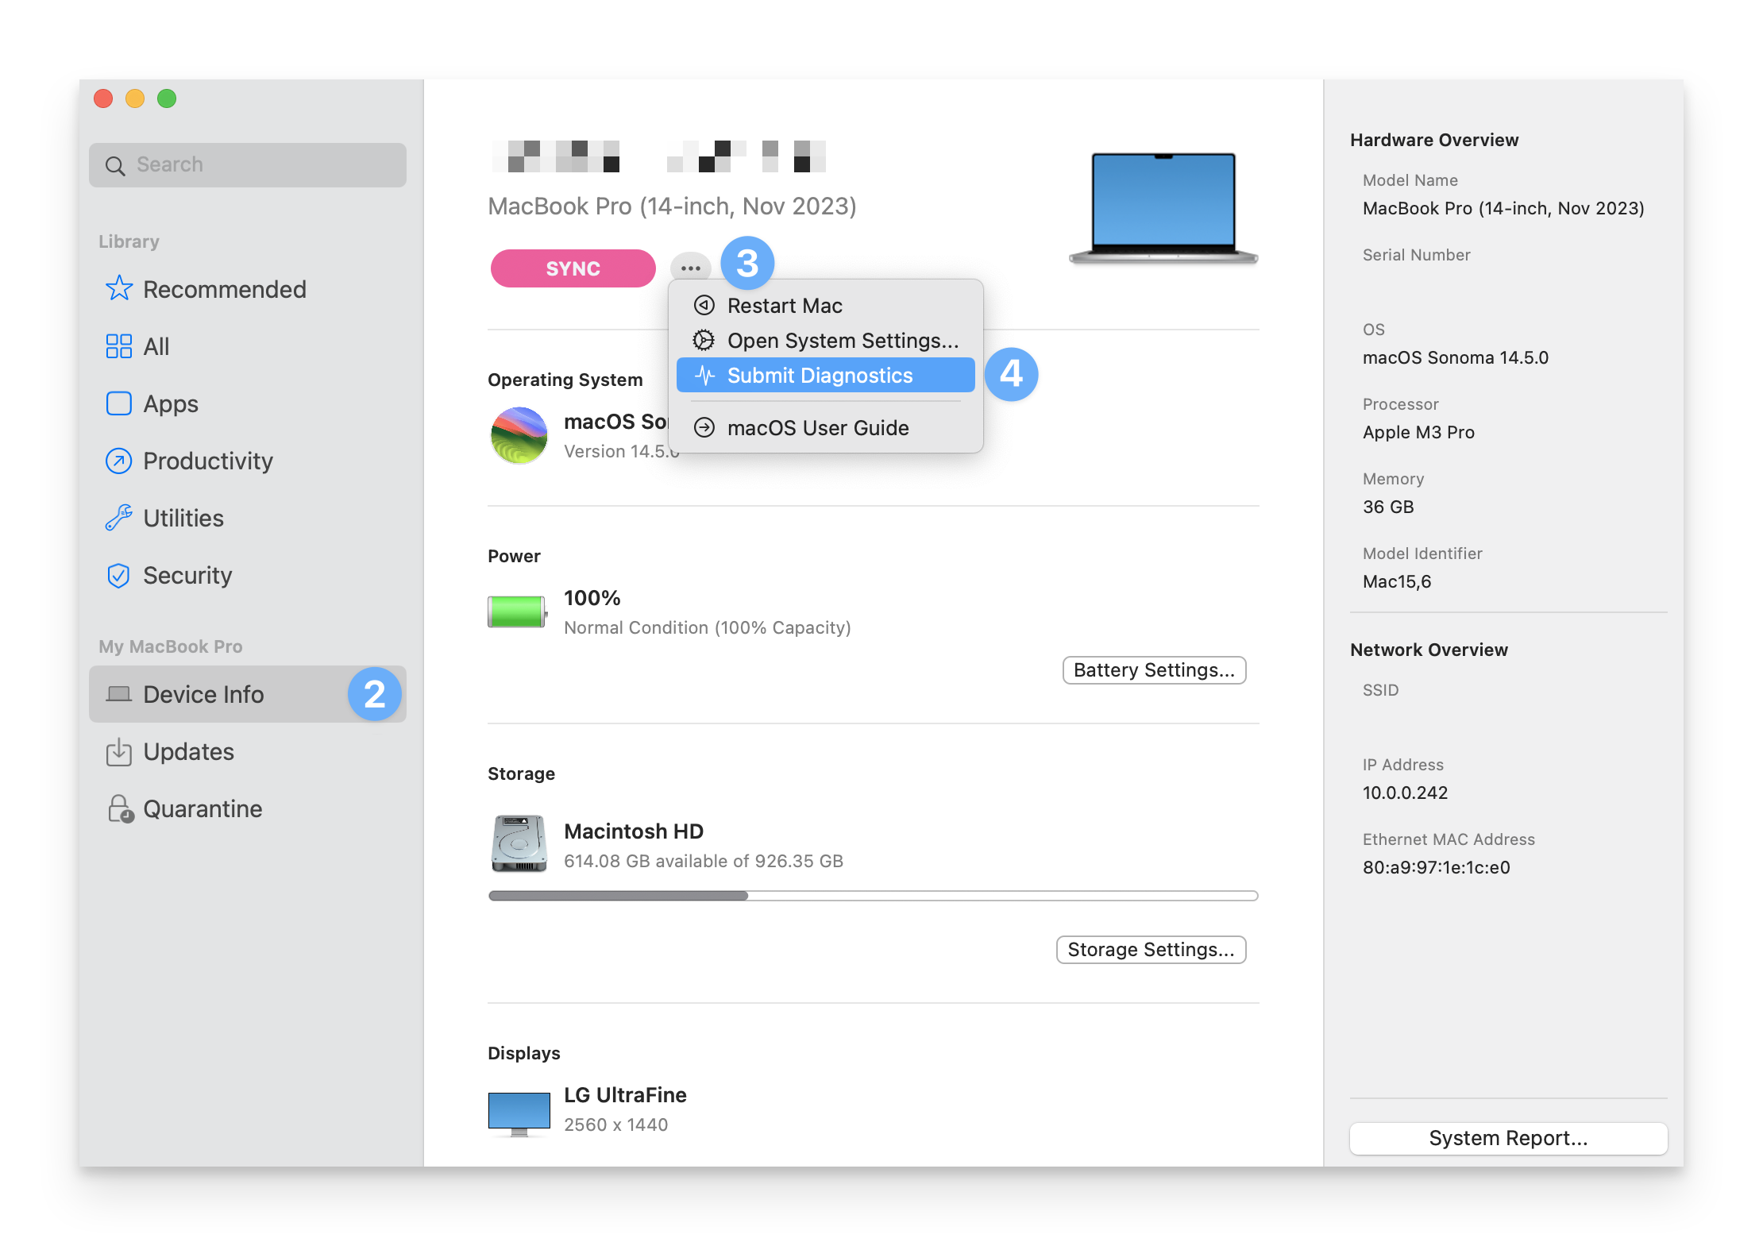Open the ellipsis actions menu
Screen dimensions: 1763x1246
pyautogui.click(x=689, y=268)
